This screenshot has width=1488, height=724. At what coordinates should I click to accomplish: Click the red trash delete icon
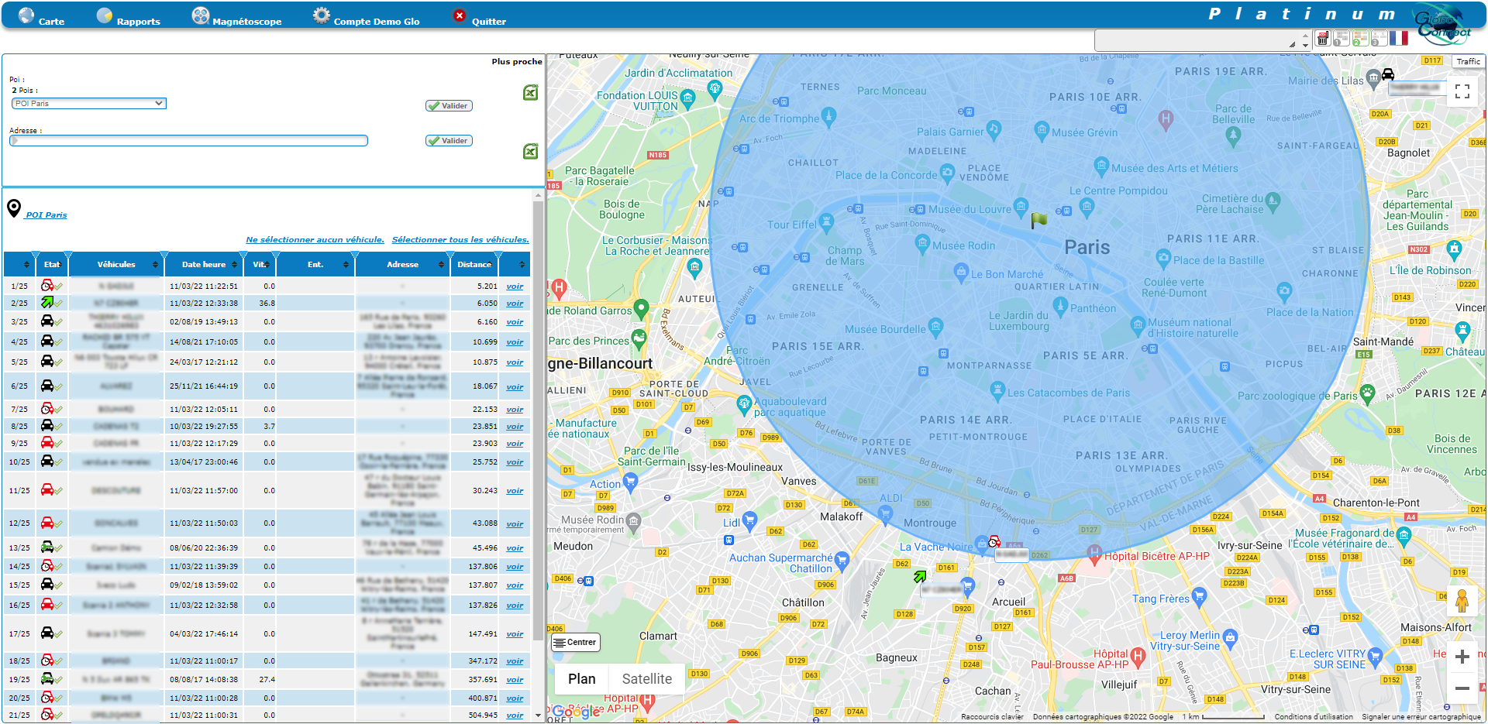(x=1323, y=39)
